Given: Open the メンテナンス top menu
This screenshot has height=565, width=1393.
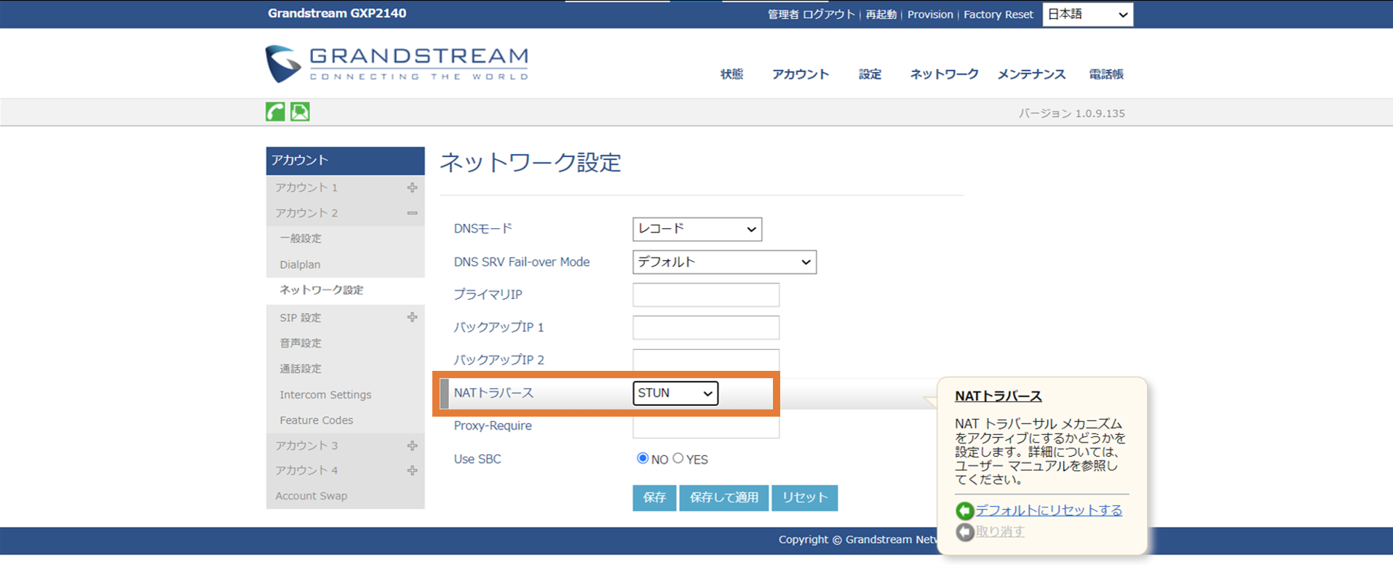Looking at the screenshot, I should pyautogui.click(x=1031, y=74).
